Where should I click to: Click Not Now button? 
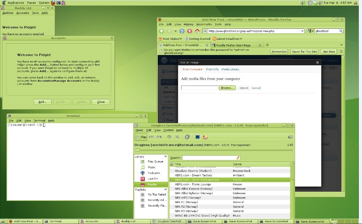tap(329, 51)
